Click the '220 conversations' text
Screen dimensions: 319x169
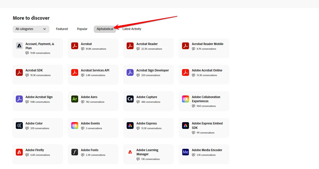click(151, 75)
